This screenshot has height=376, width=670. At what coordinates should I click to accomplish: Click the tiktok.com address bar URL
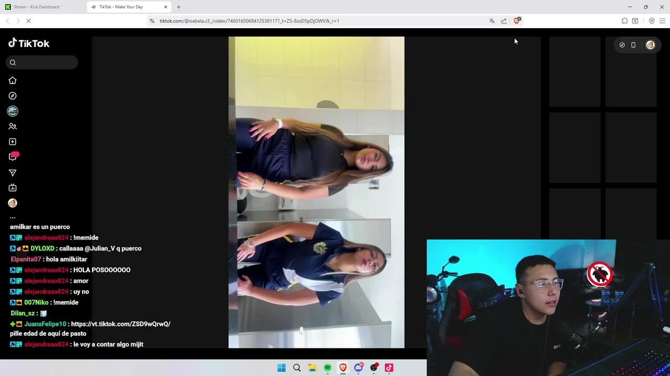(x=249, y=21)
